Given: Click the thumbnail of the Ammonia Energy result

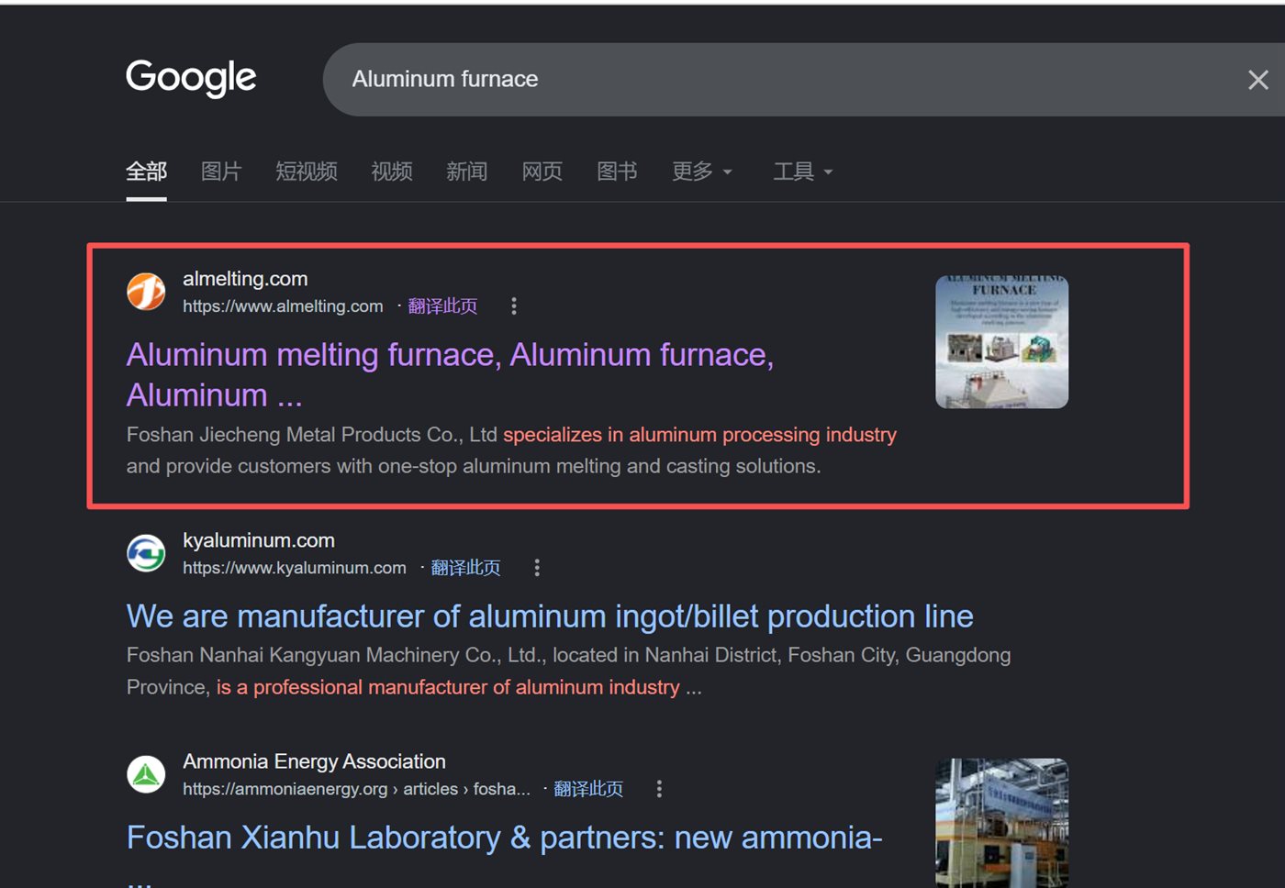Looking at the screenshot, I should point(1001,823).
